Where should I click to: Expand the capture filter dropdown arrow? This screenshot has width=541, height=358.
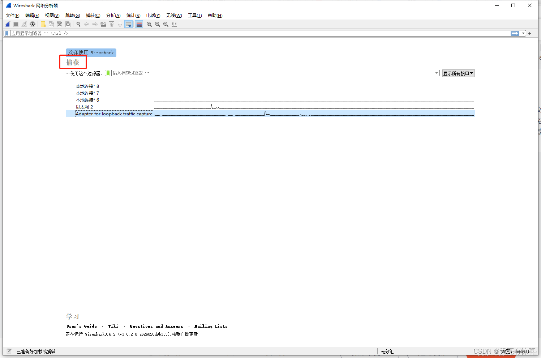437,73
